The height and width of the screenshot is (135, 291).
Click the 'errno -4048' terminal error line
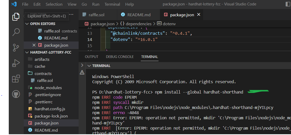click(115, 113)
